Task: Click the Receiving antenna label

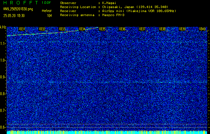Action: click(77, 15)
